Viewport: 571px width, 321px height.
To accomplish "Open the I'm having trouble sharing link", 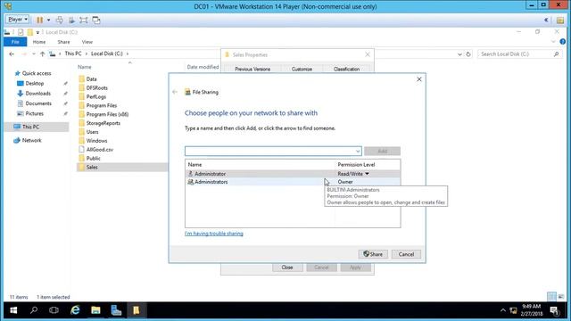I will pos(214,234).
